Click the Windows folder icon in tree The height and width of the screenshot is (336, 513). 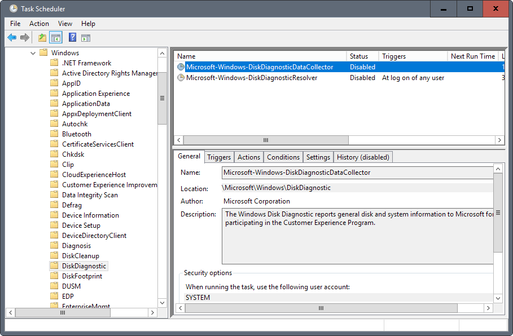point(43,52)
